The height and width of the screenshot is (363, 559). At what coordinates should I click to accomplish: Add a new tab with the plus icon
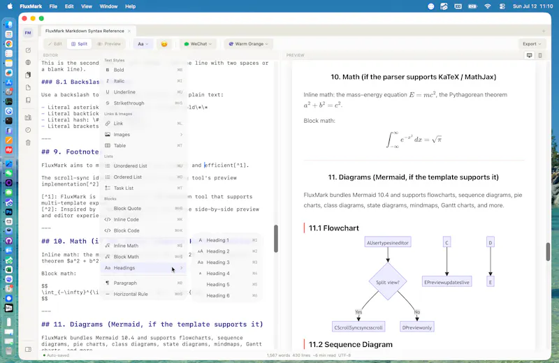pos(544,31)
